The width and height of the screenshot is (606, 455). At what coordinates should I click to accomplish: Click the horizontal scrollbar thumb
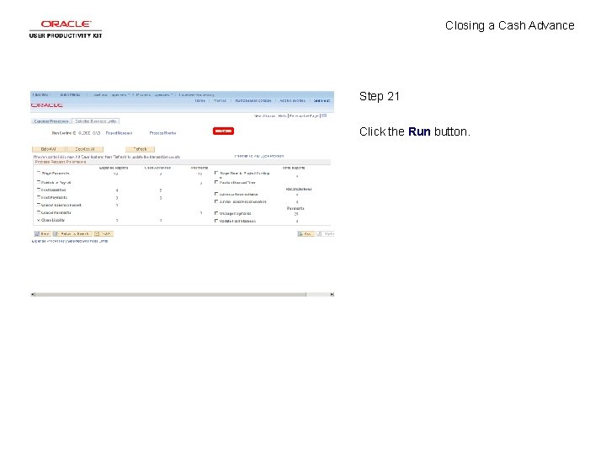[170, 294]
